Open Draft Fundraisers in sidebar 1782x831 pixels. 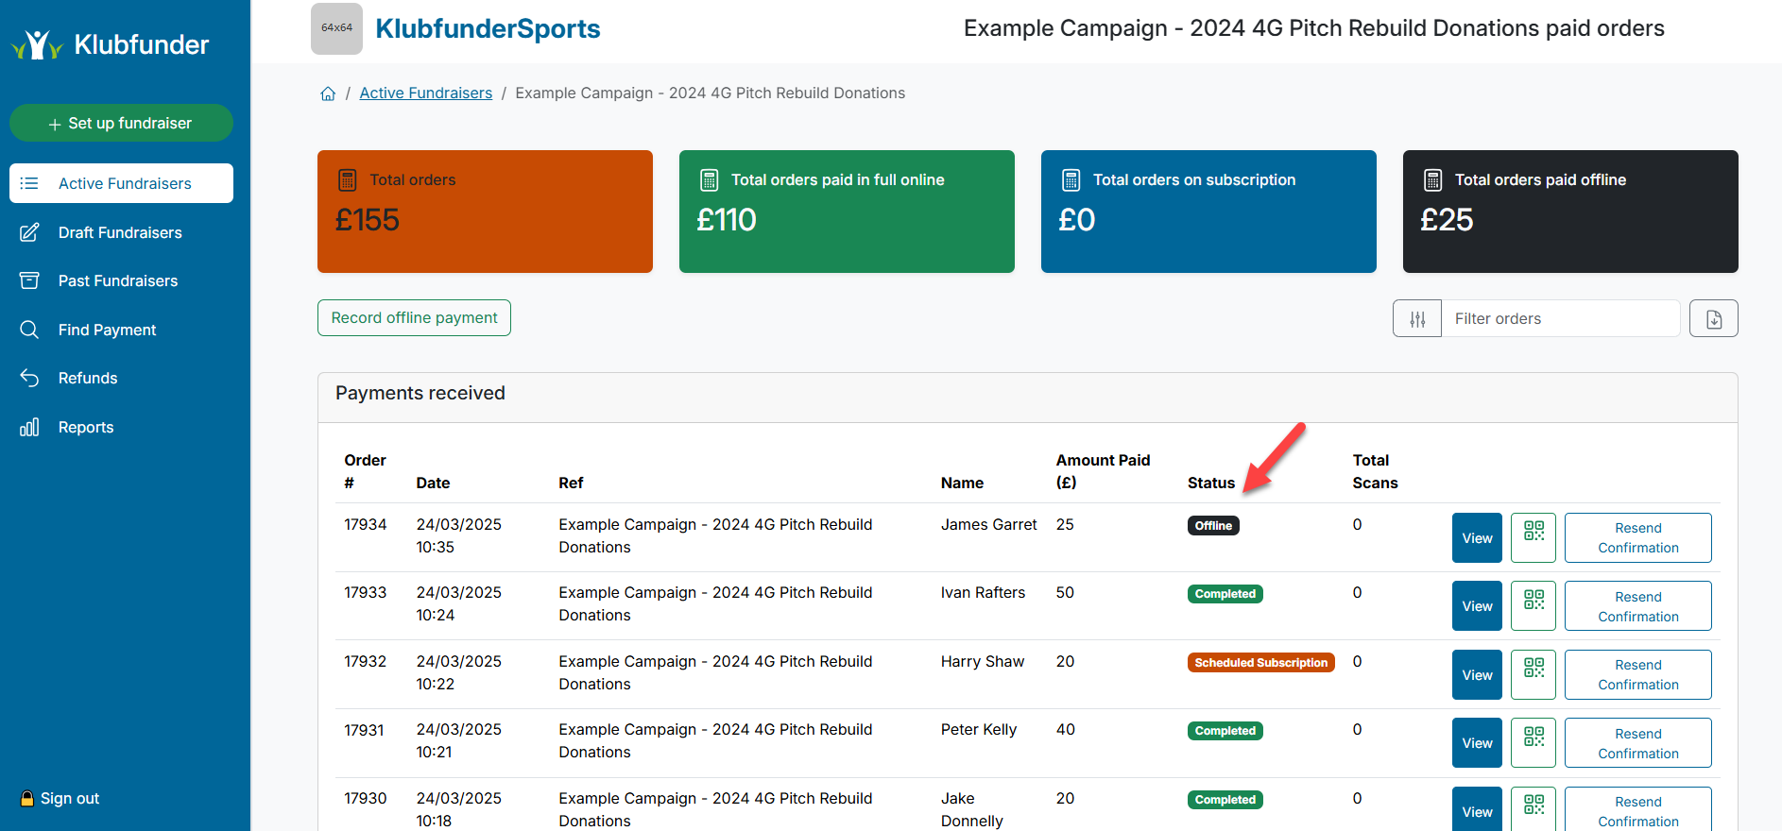coord(120,232)
